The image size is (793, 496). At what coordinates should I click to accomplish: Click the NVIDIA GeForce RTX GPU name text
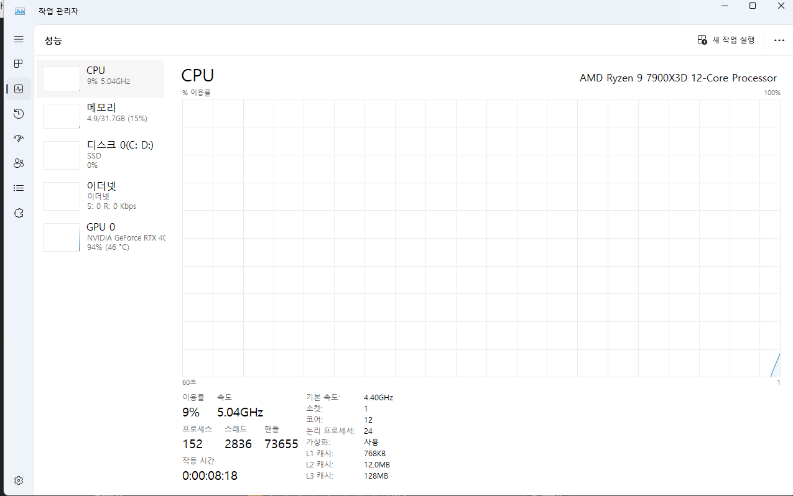126,237
